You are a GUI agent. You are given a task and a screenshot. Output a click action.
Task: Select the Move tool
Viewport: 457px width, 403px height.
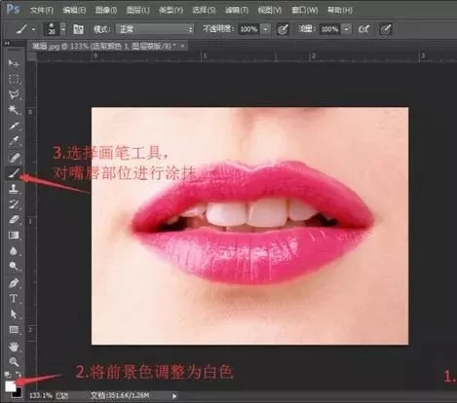pos(14,63)
